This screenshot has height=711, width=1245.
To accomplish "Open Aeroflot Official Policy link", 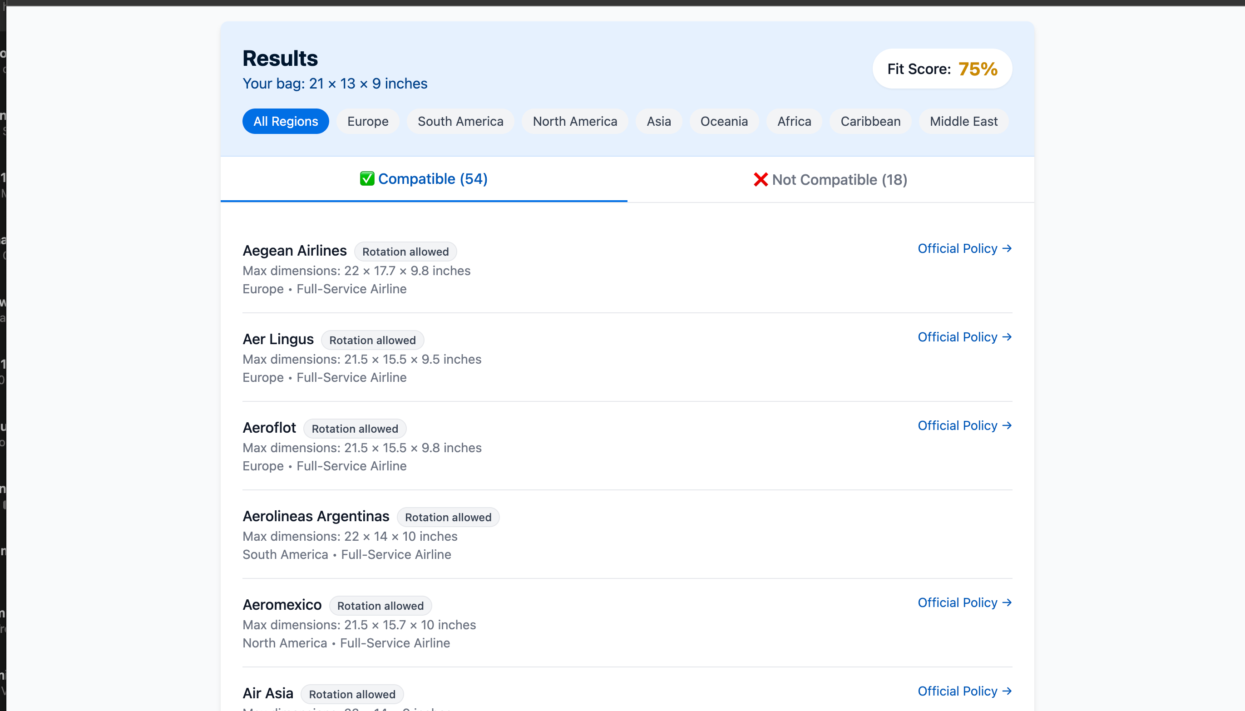I will pyautogui.click(x=965, y=425).
